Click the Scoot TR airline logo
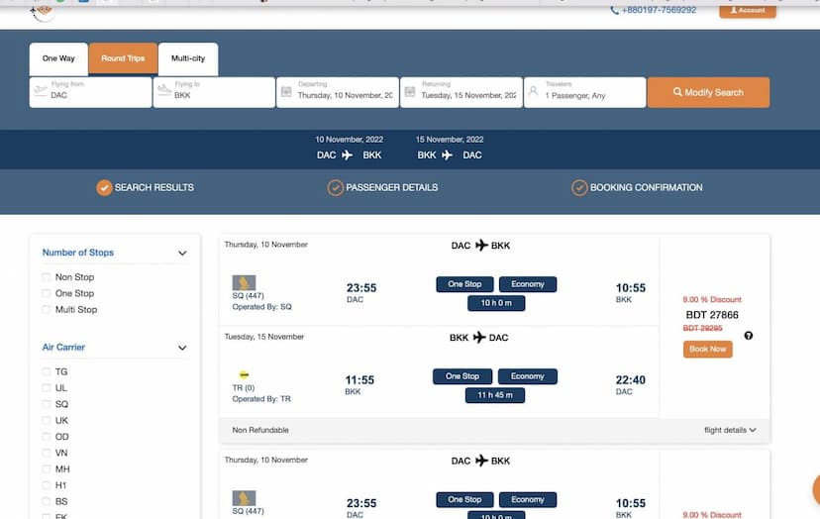This screenshot has width=820, height=519. pyautogui.click(x=244, y=375)
